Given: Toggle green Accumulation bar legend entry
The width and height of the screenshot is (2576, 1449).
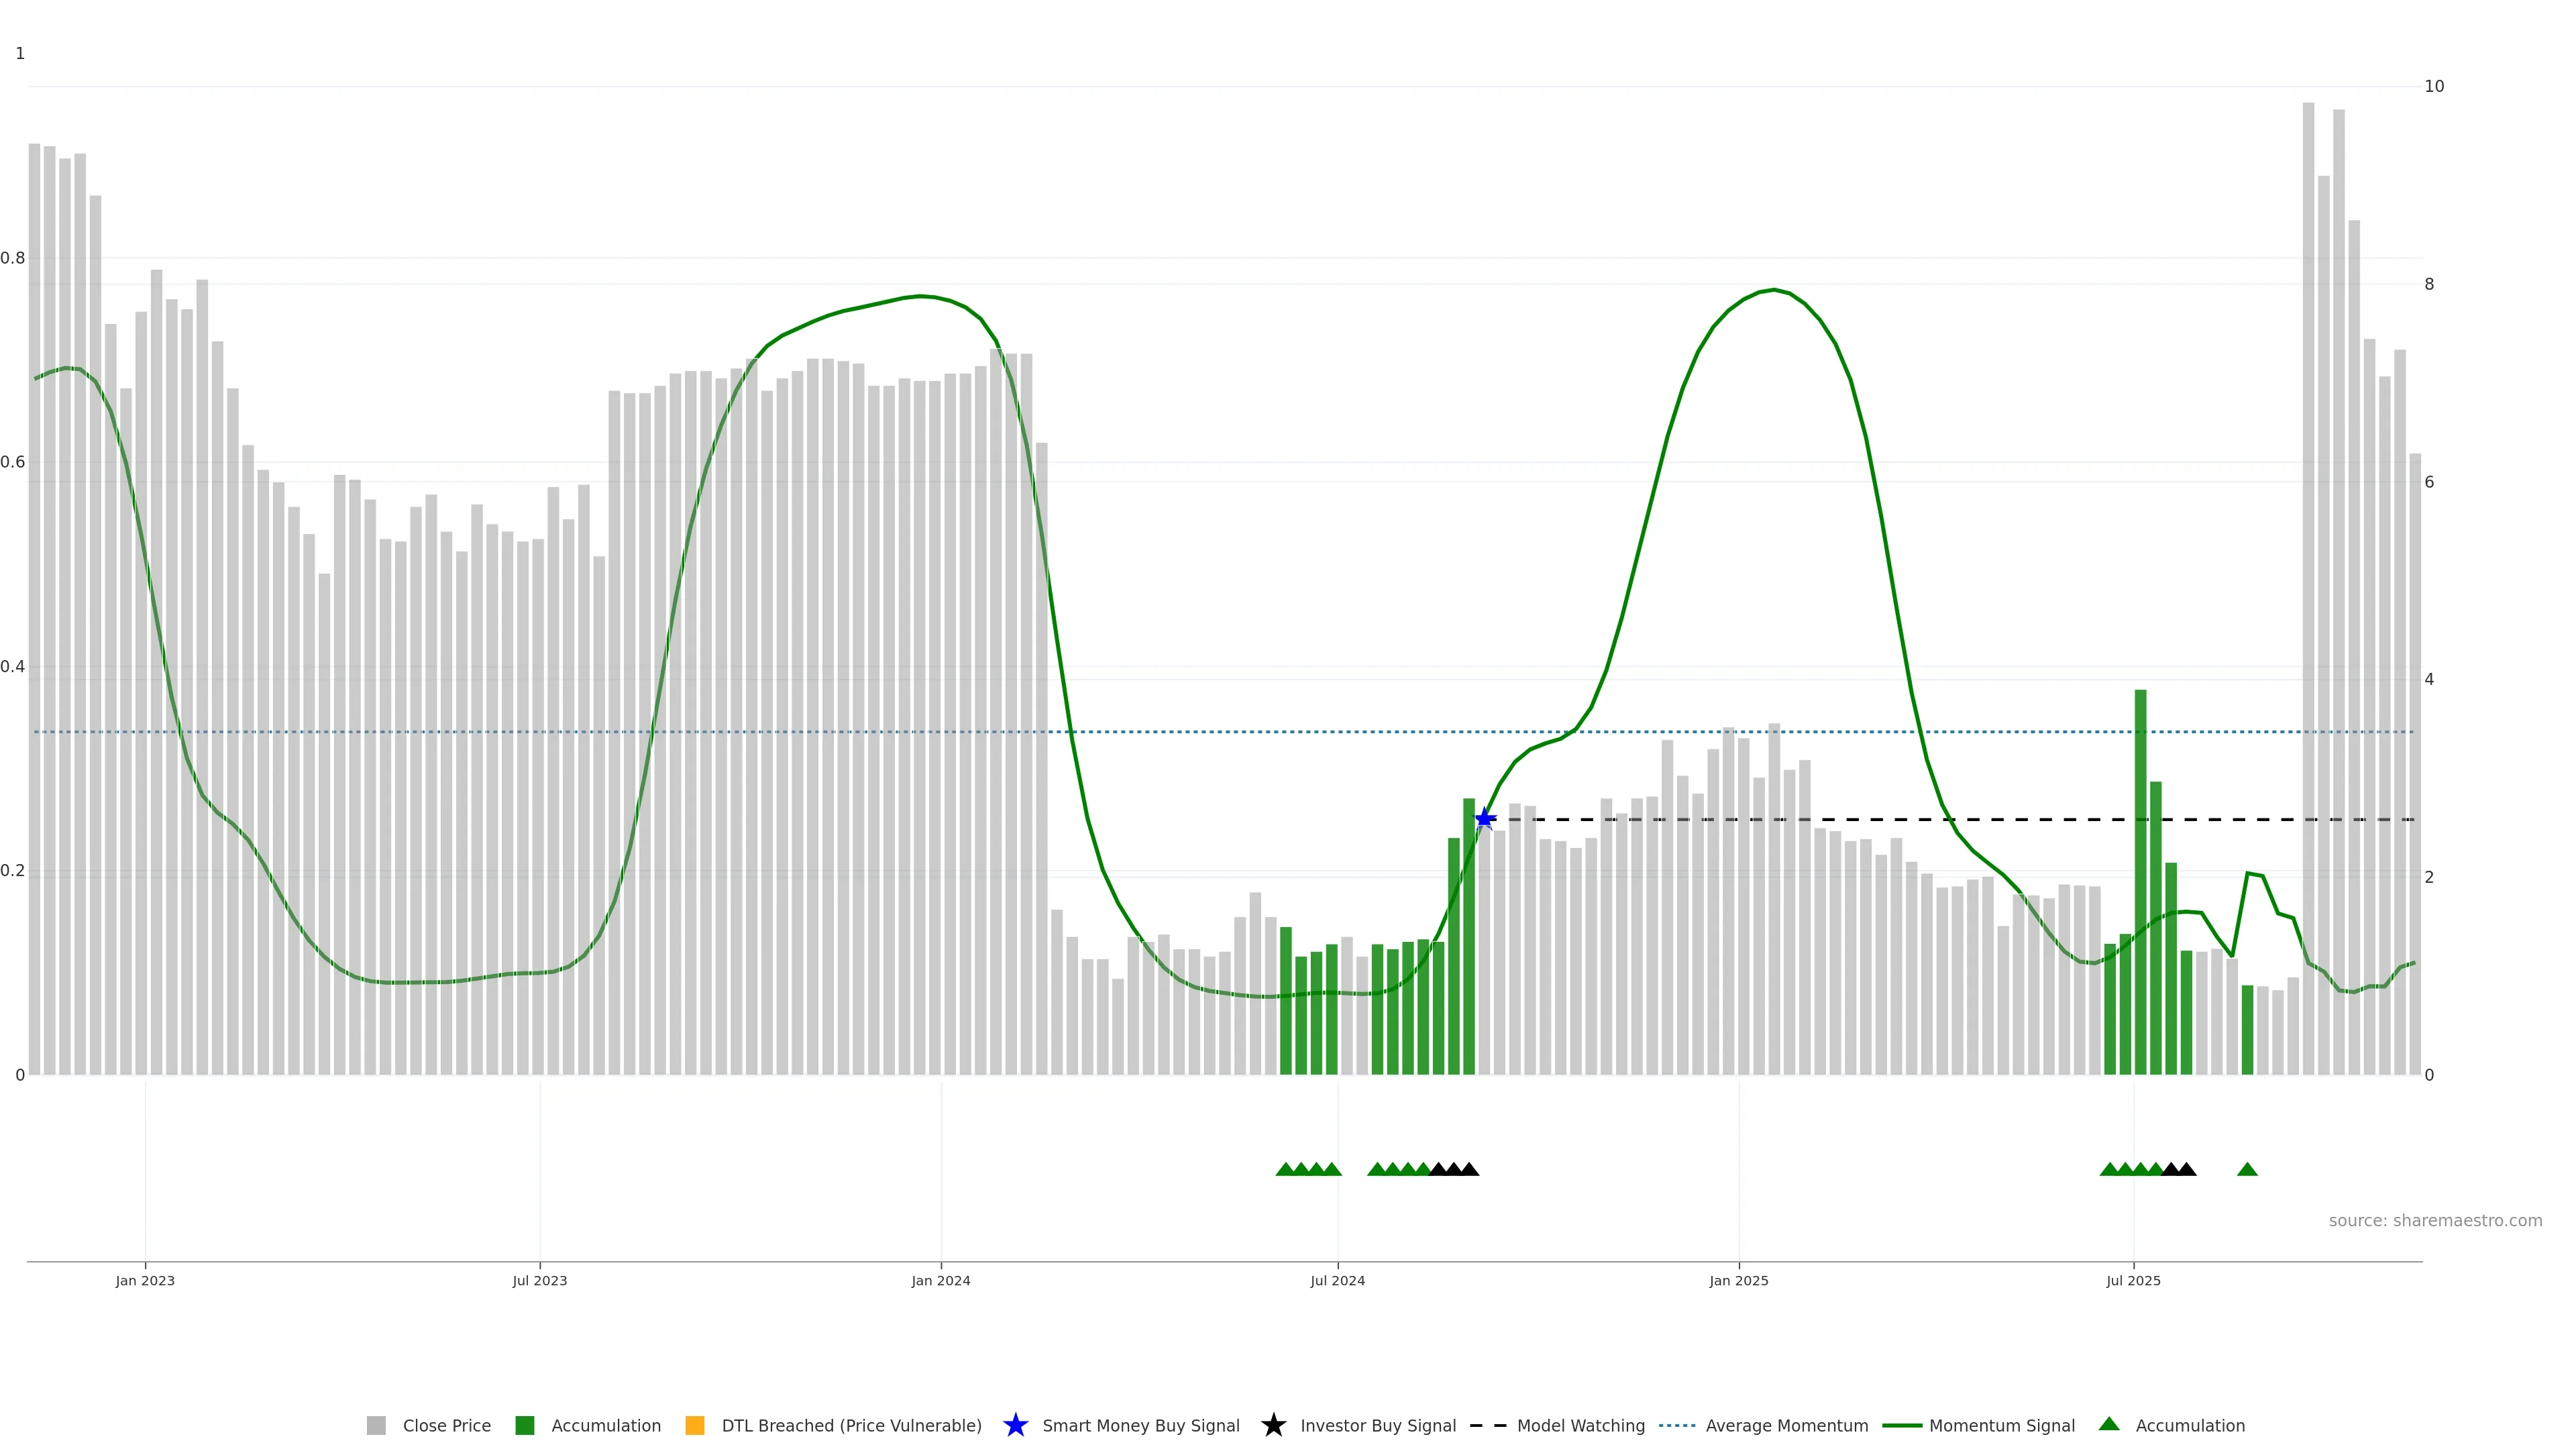Looking at the screenshot, I should tap(524, 1425).
